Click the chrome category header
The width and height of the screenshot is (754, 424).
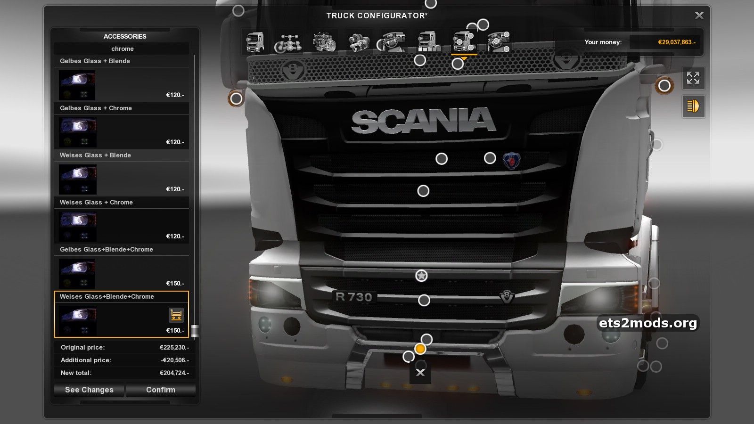point(123,49)
